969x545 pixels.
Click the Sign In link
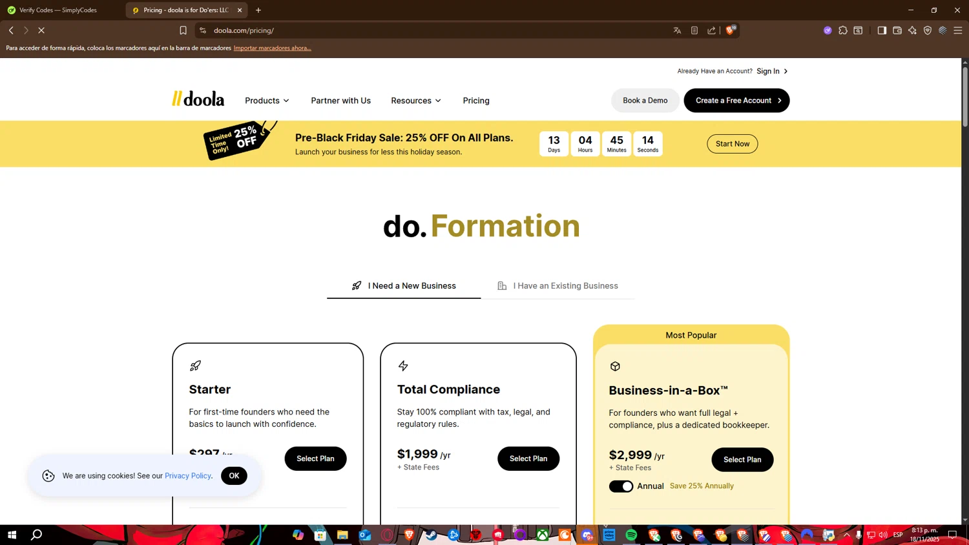[x=772, y=71]
